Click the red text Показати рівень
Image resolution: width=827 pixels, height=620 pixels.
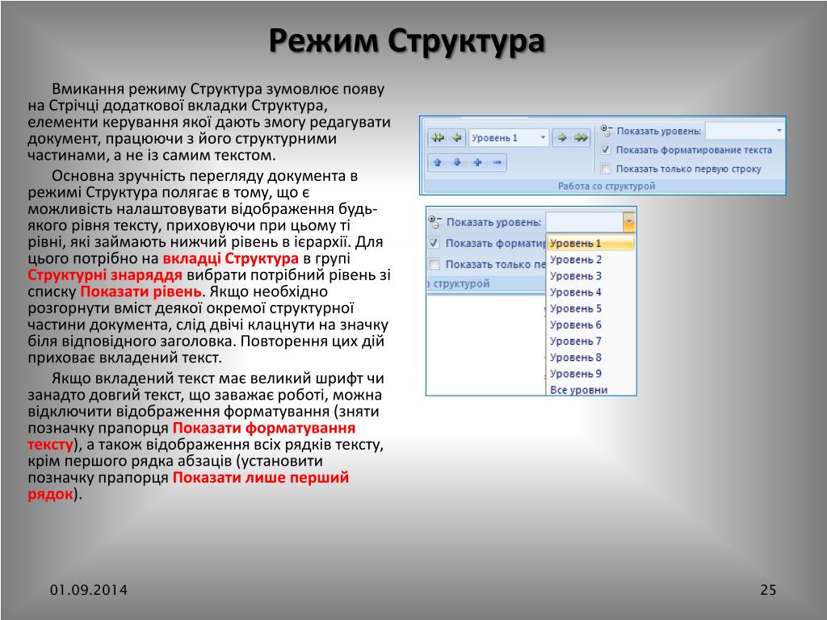tap(141, 291)
